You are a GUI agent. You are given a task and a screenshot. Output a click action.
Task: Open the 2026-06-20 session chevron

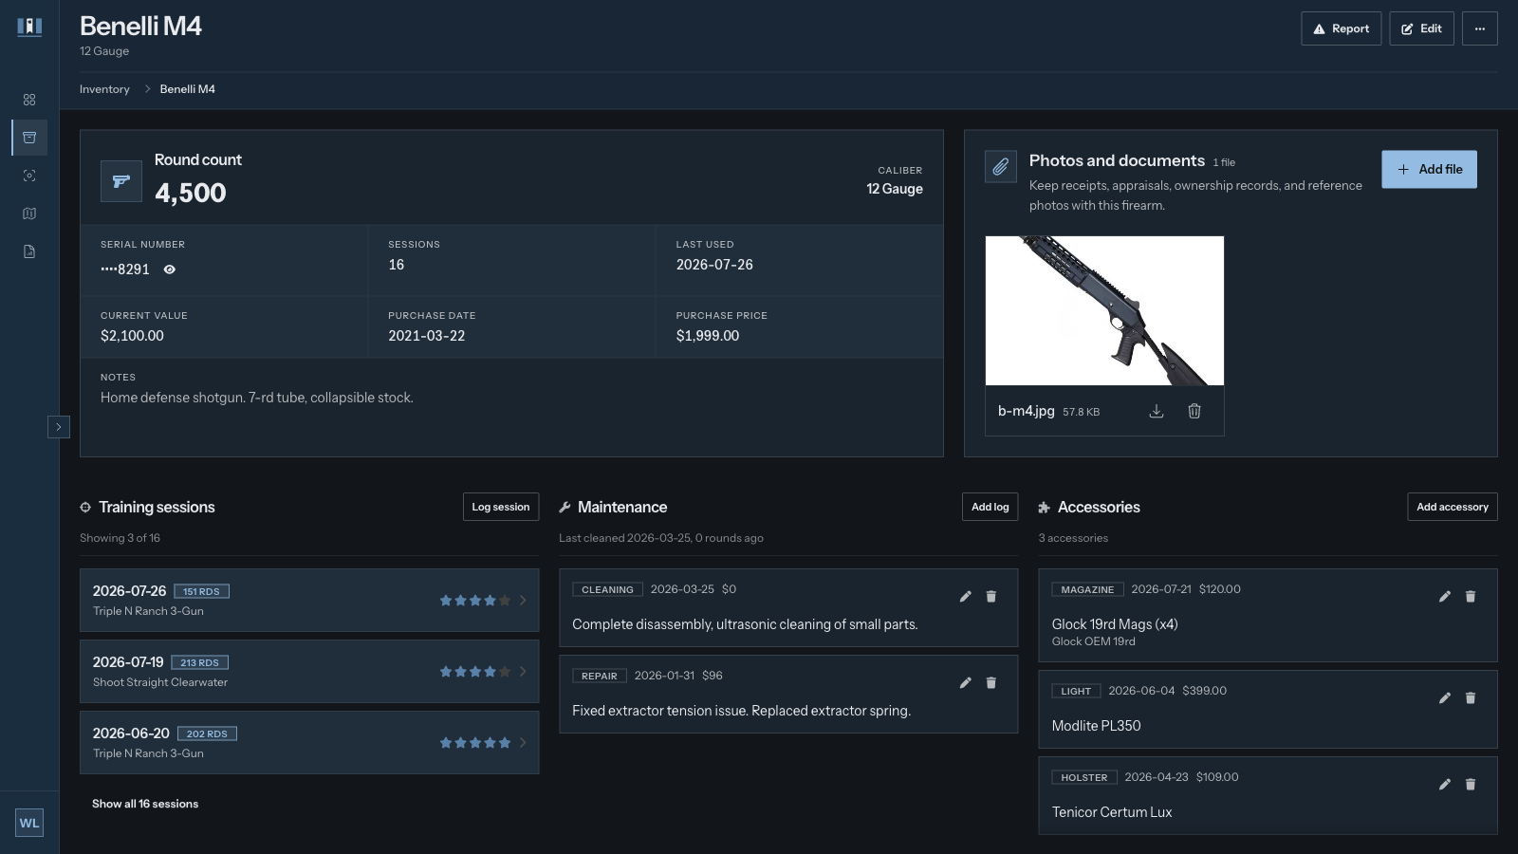(523, 743)
